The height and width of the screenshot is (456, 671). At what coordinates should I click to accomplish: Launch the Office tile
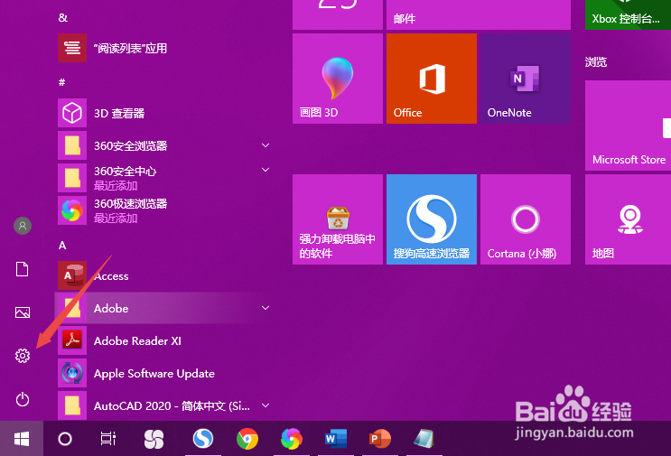(432, 79)
